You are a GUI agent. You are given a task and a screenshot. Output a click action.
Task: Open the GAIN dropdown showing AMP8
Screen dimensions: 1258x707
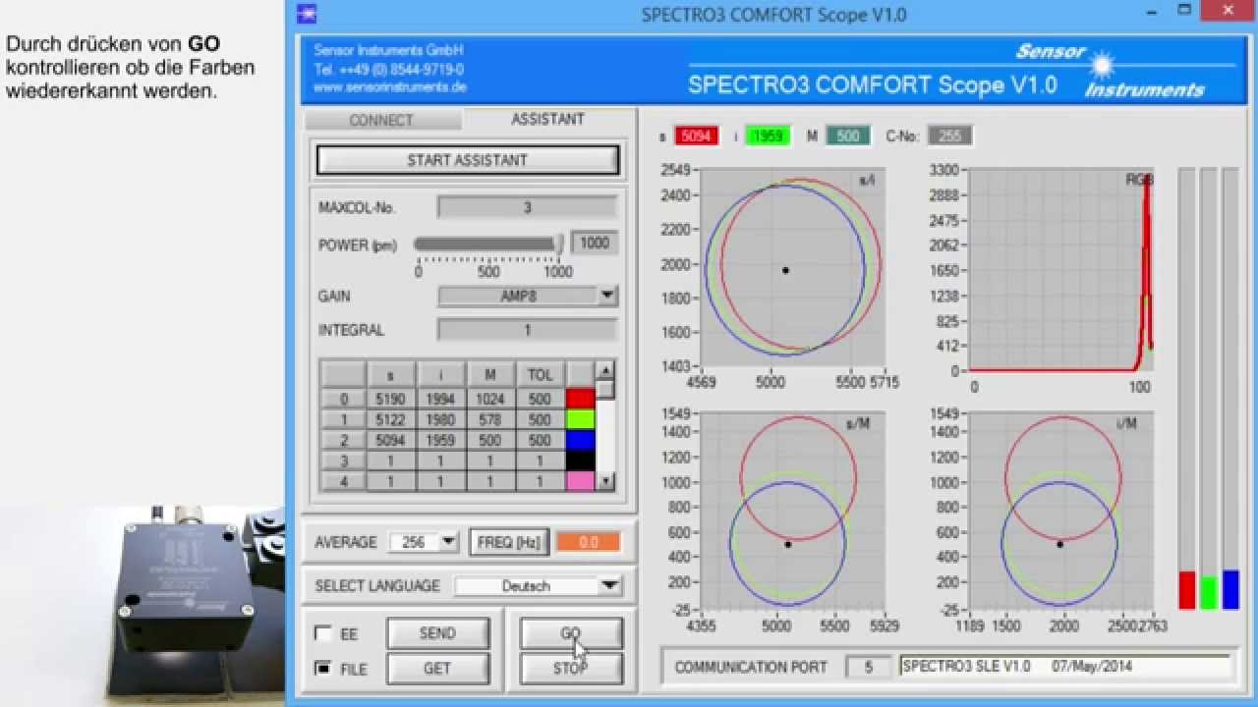[527, 296]
